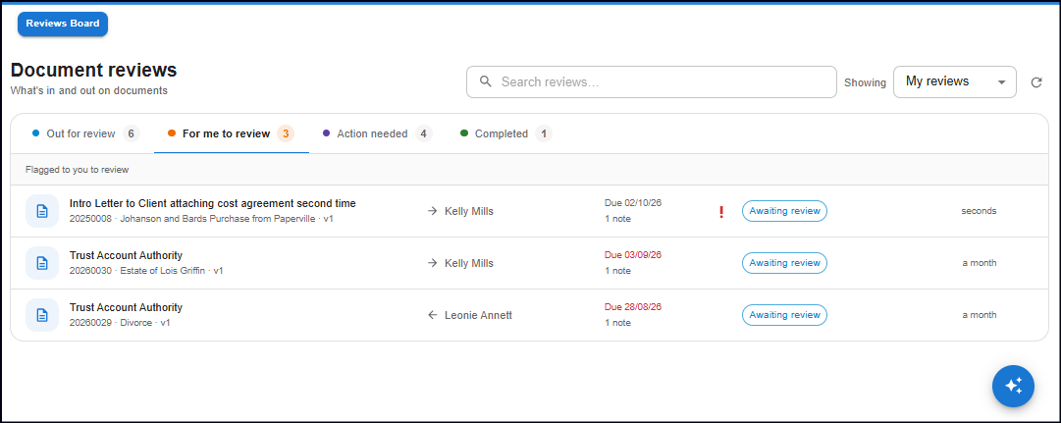Open the Action needed tab
The image size is (1061, 423).
click(377, 134)
